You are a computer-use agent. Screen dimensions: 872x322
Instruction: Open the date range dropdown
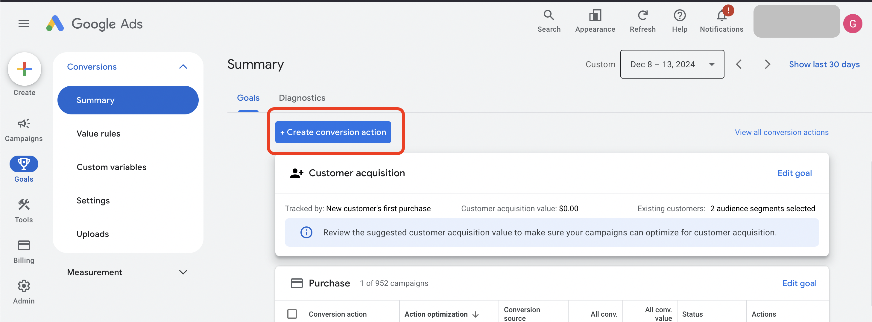click(x=672, y=64)
